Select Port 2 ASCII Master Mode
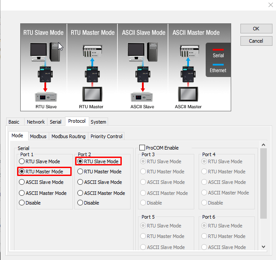Screen dimensions: 276x260 pyautogui.click(x=101, y=193)
